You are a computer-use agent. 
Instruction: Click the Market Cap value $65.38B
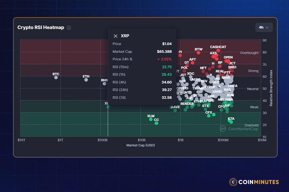164,52
